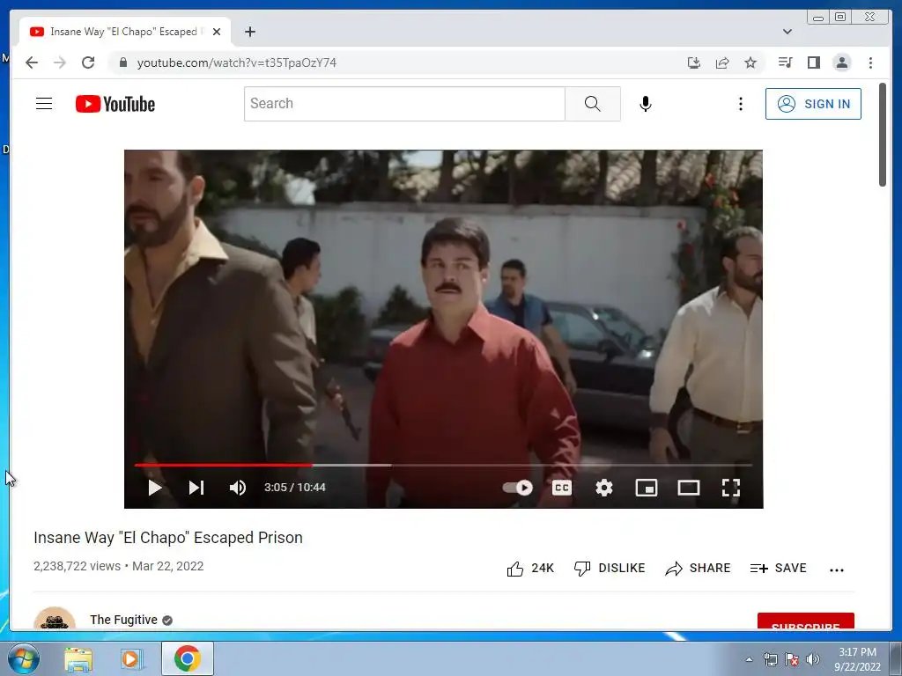Bookmark this tab with star

pos(750,62)
